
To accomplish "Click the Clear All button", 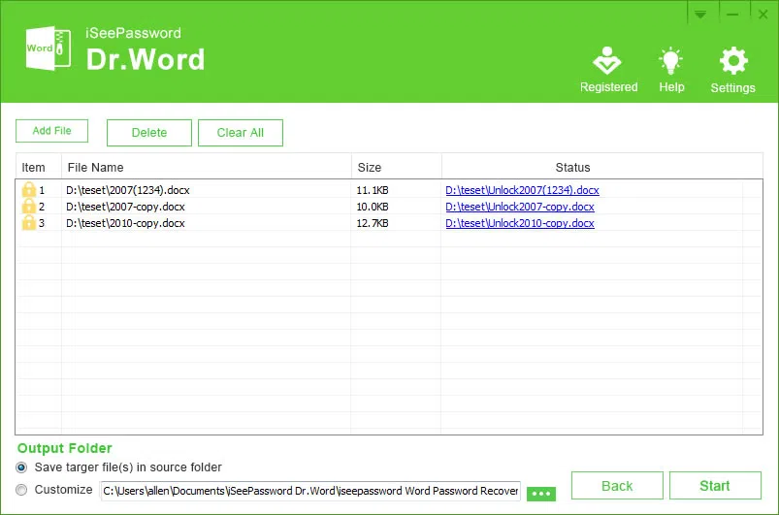I will point(241,133).
